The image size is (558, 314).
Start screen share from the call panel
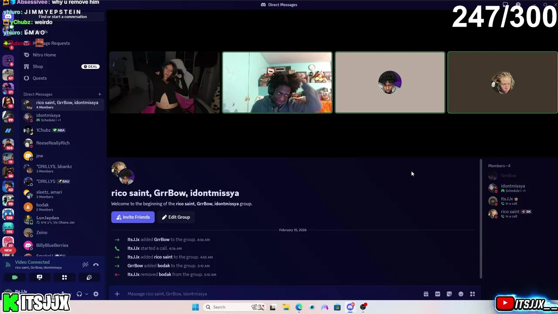39,277
